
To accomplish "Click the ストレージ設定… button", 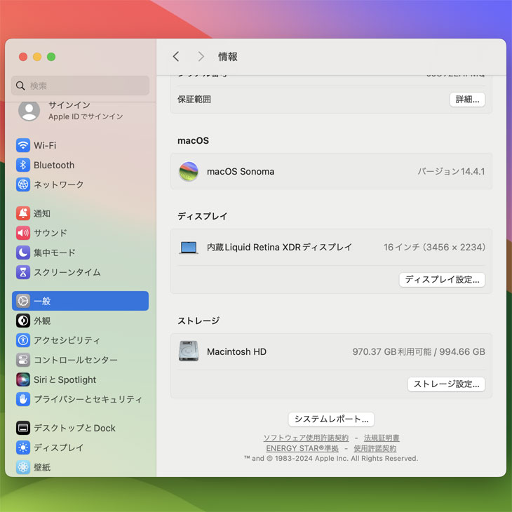I will point(446,384).
